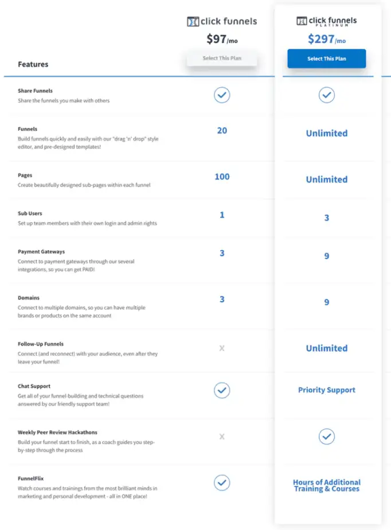Viewport: 391px width, 530px height.
Task: Click the Chat Support checkmark icon
Action: point(222,391)
